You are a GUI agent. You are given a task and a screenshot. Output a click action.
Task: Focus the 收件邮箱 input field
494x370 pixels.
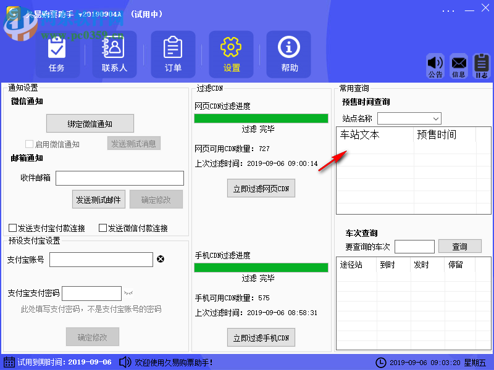[x=120, y=178]
